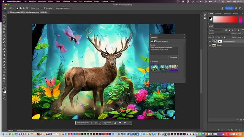The image size is (244, 137).
Task: Select the Brush tool
Action: [4, 42]
